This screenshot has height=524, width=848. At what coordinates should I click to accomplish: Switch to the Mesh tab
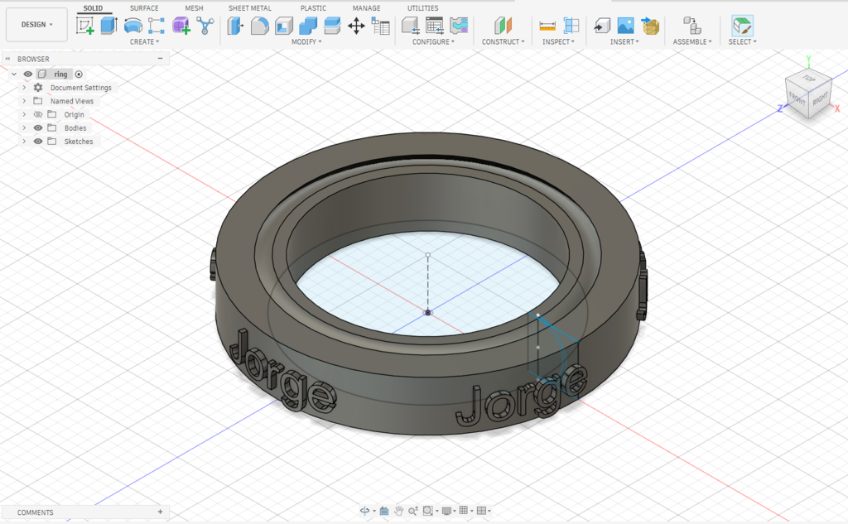point(194,8)
